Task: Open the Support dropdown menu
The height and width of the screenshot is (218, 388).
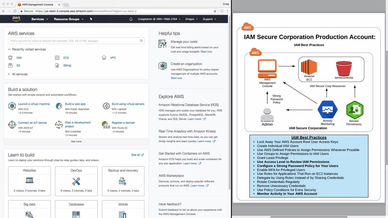Action: coord(209,19)
